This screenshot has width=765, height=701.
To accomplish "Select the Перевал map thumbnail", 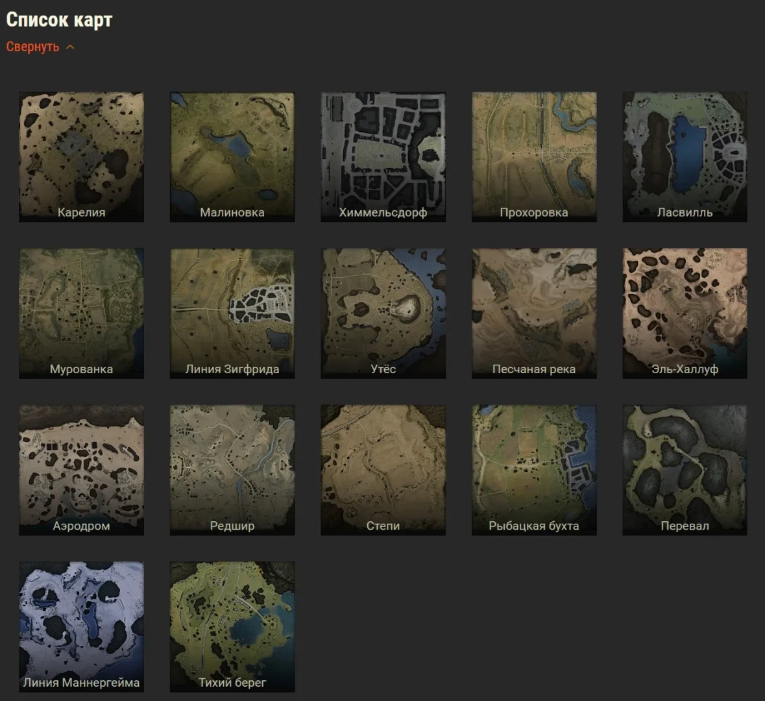I will 685,470.
